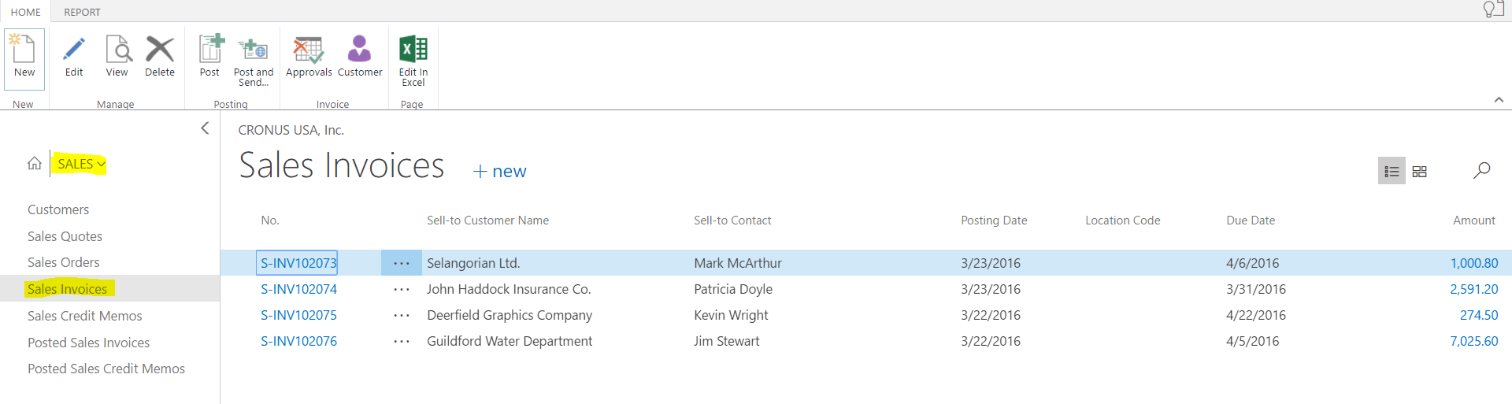Click the due date 3/31/2016
The image size is (1512, 404).
[x=1256, y=289]
